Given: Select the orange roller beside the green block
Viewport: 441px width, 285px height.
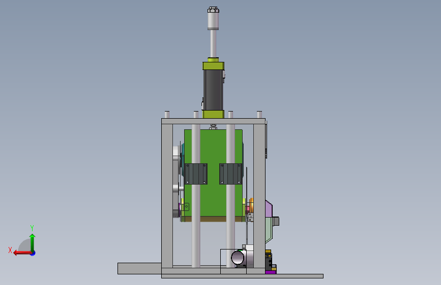Looking at the screenshot, I should [x=251, y=205].
